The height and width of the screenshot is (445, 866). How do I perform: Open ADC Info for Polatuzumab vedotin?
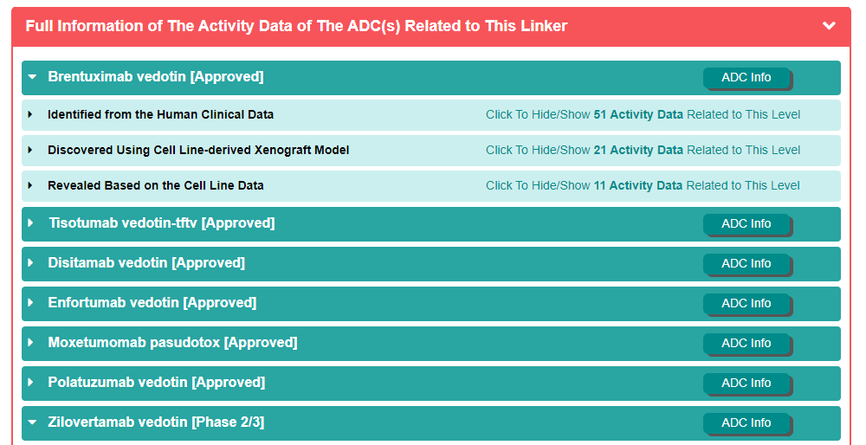(746, 384)
